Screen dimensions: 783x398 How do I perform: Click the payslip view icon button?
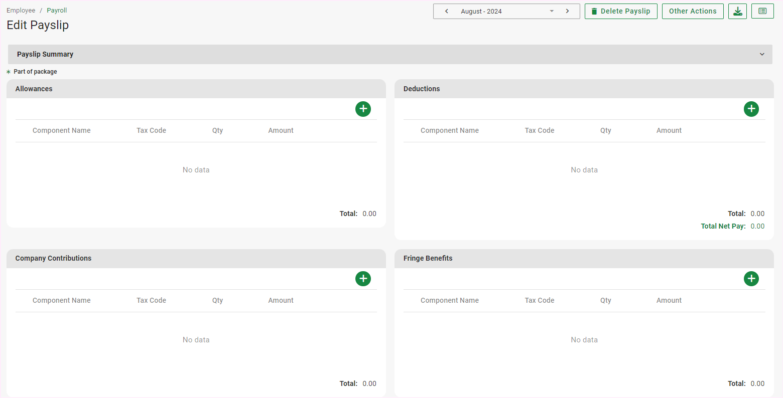pyautogui.click(x=762, y=11)
